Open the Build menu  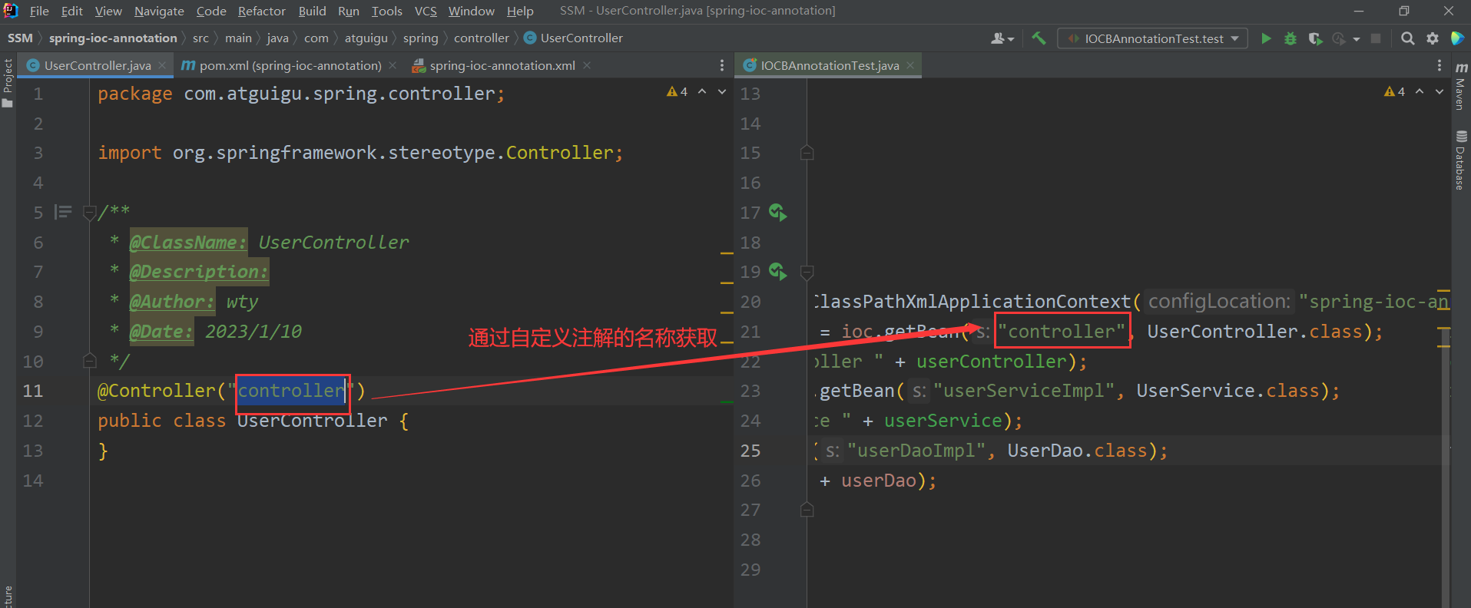coord(313,11)
